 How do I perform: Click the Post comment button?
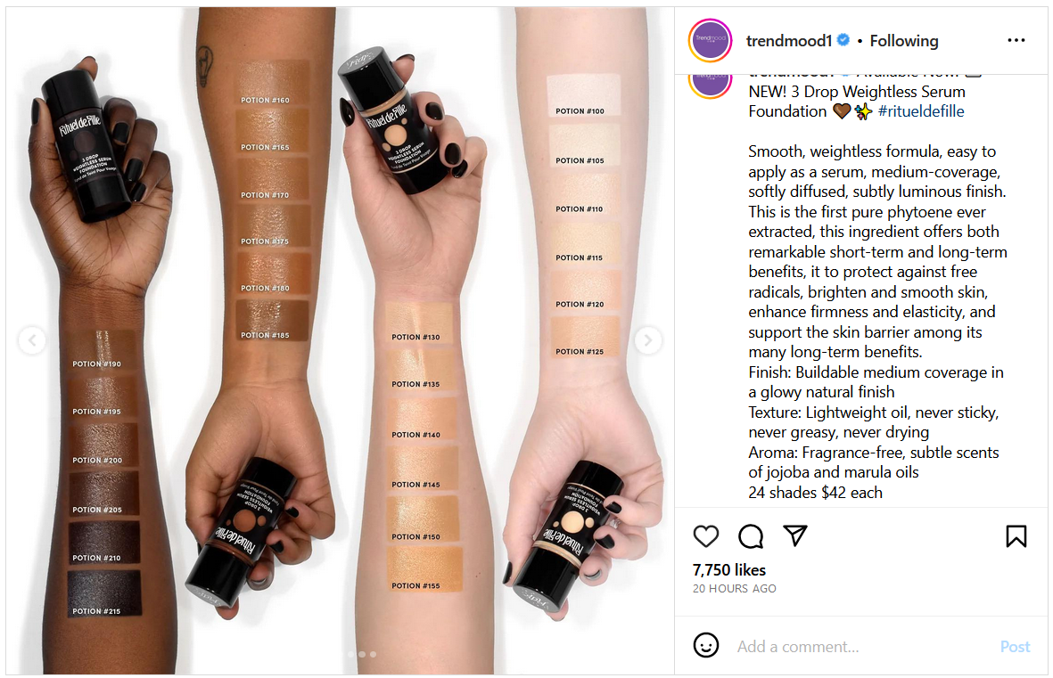(x=1015, y=647)
